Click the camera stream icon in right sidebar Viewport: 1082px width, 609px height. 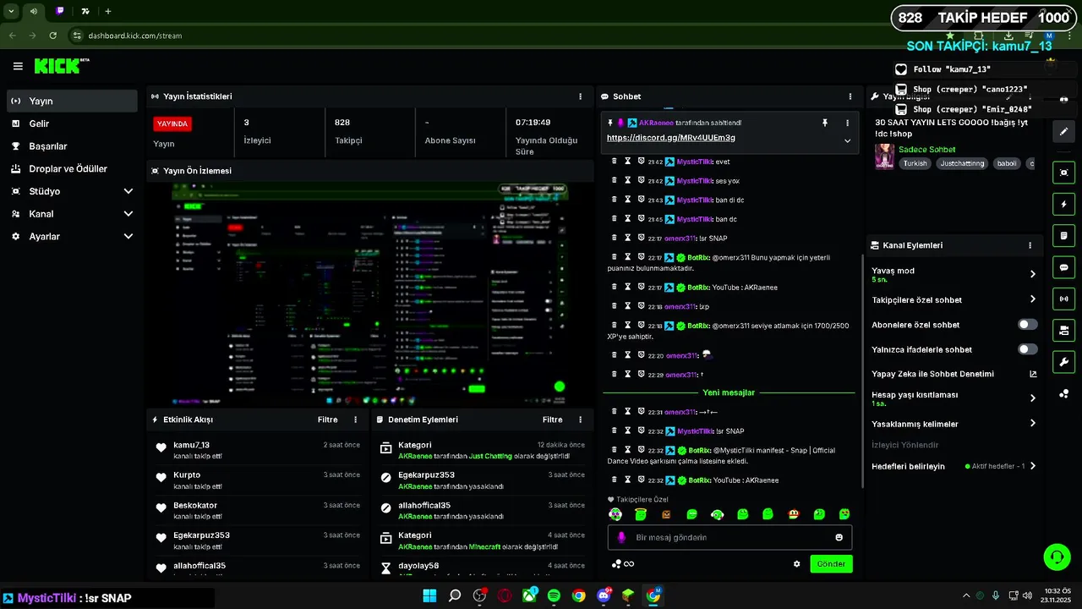click(x=1063, y=330)
